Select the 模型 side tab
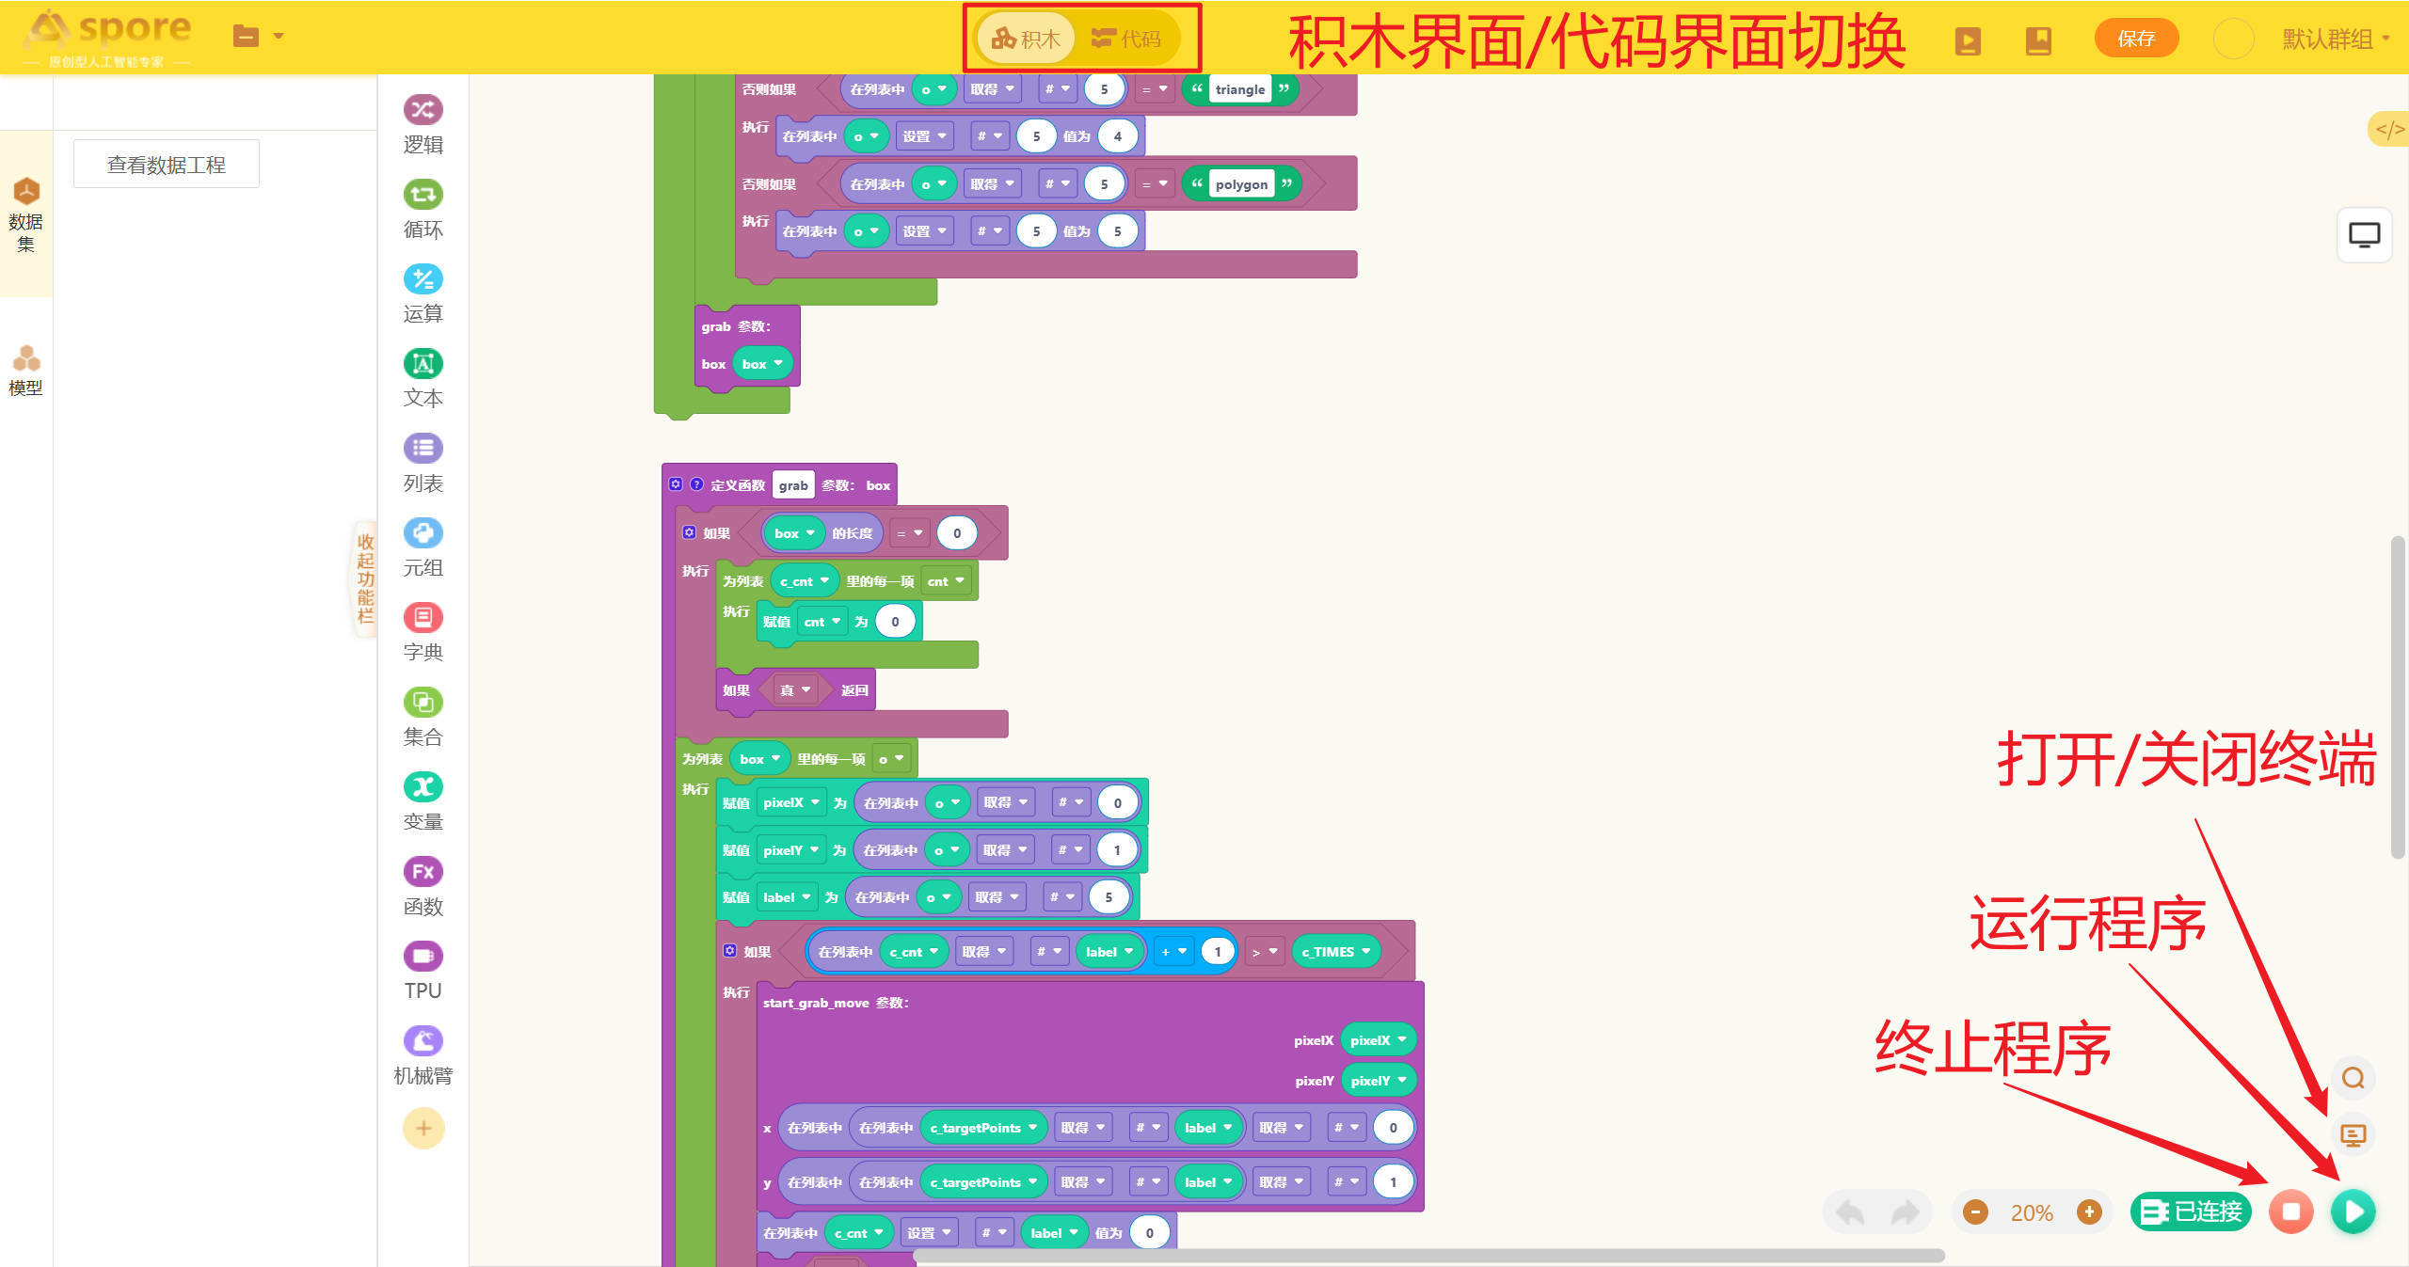Screen dimensions: 2409x1267 [x=26, y=370]
